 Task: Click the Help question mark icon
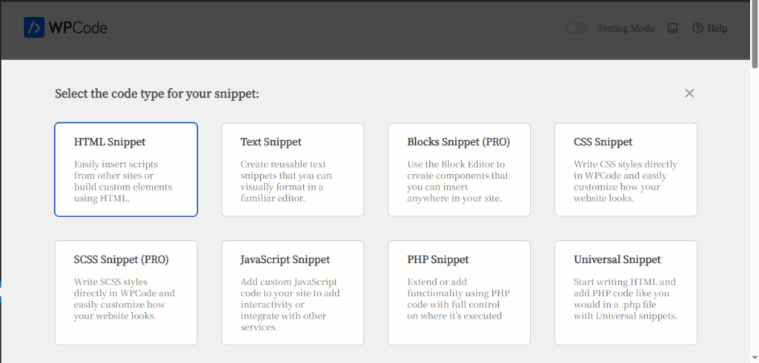[x=697, y=28]
